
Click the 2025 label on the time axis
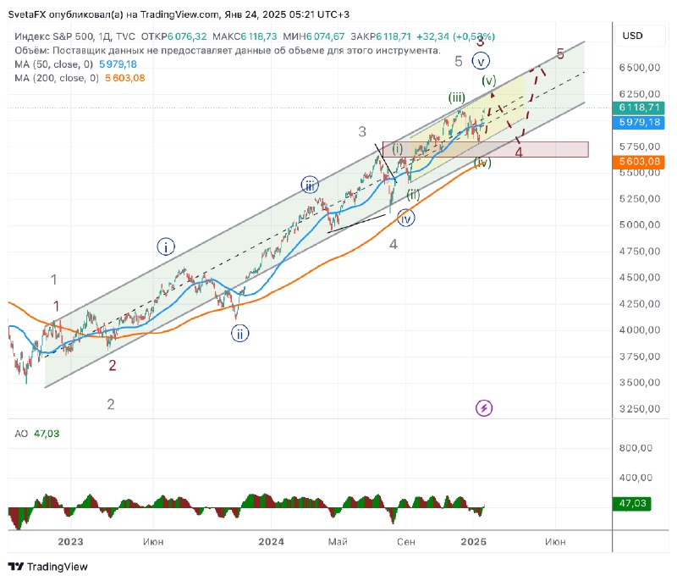point(474,542)
